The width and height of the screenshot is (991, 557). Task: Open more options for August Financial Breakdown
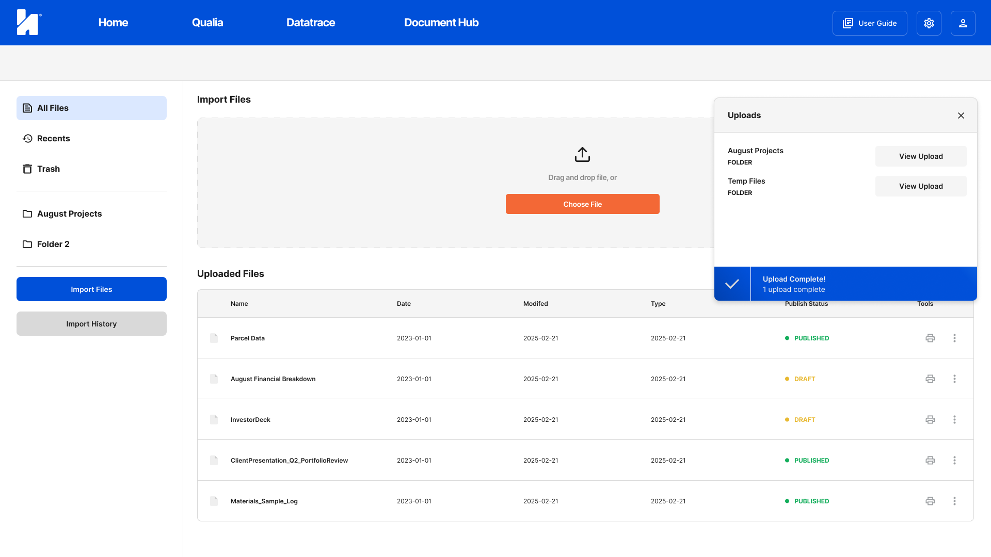coord(954,379)
